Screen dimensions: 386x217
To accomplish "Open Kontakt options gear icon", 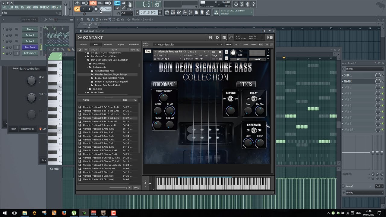I will pyautogui.click(x=217, y=37).
